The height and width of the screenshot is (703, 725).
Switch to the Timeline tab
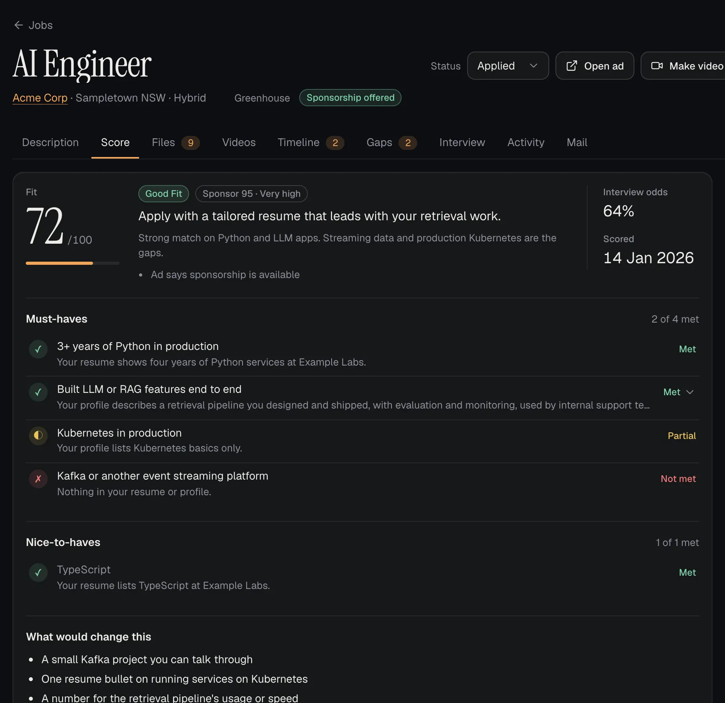(311, 143)
